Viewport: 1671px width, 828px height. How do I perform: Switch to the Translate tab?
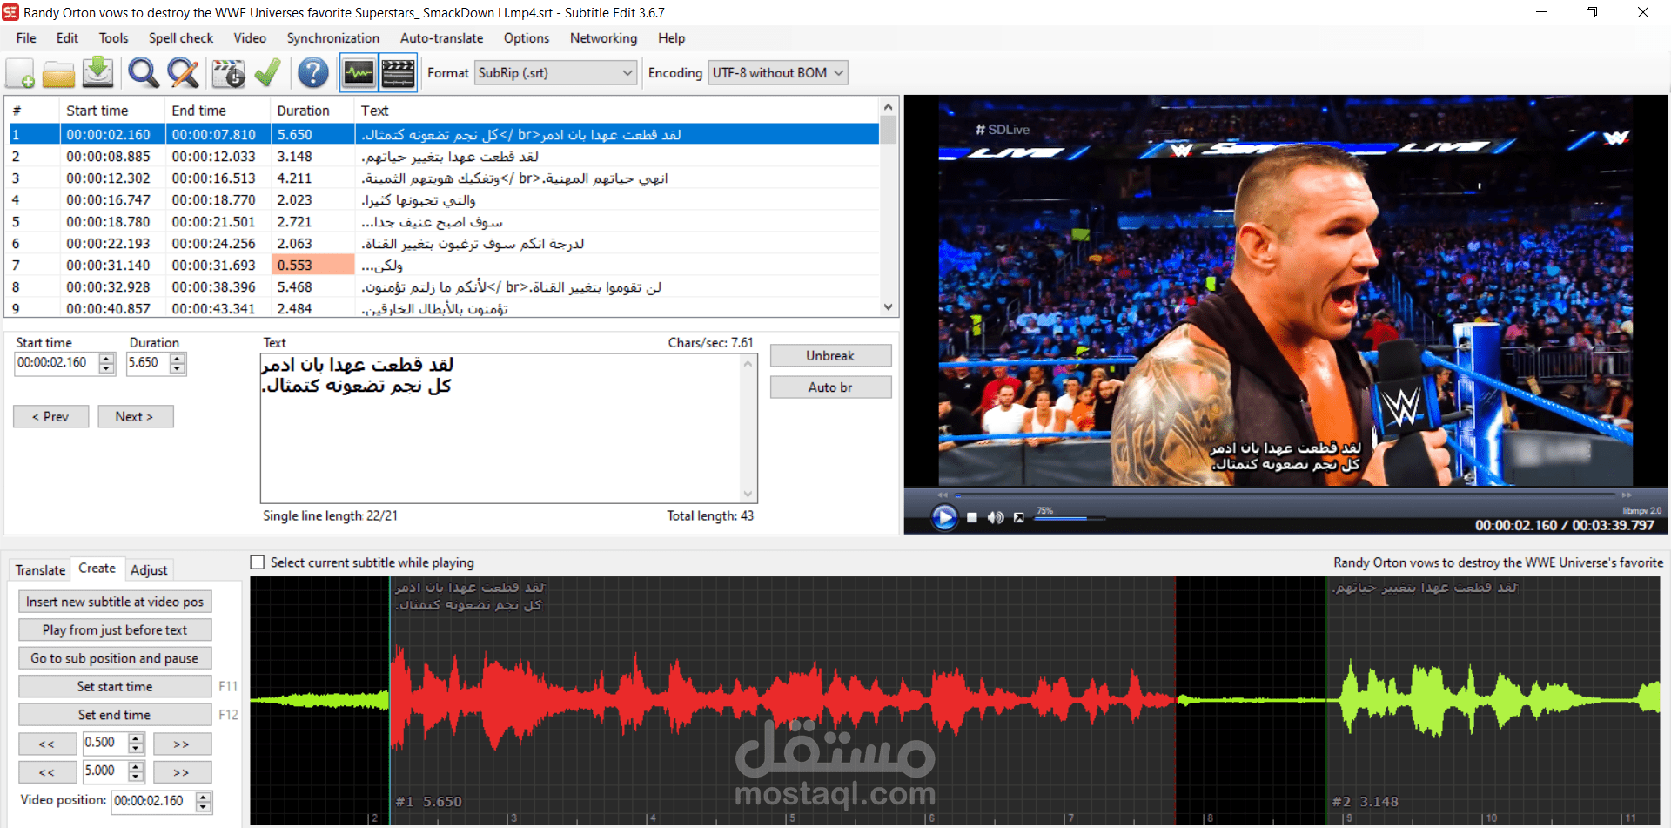[40, 570]
